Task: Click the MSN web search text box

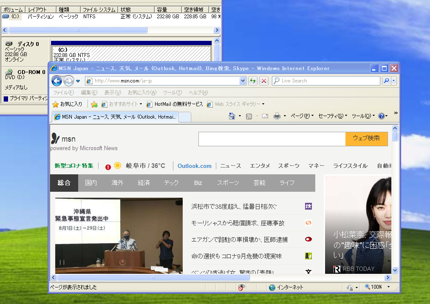Action: tap(272, 139)
